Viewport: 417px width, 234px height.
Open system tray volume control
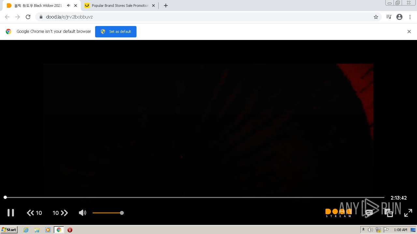(370, 230)
